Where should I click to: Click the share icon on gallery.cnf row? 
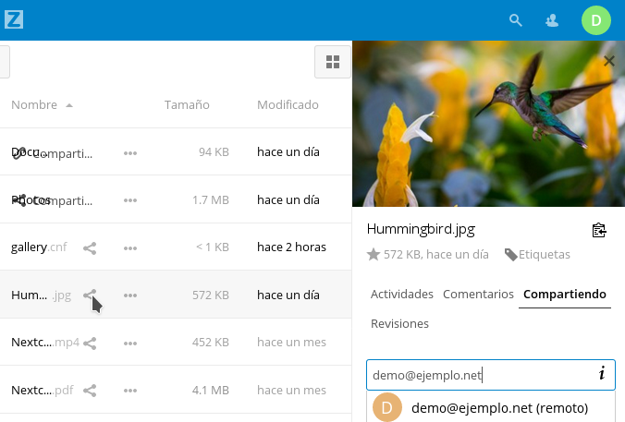coord(90,248)
